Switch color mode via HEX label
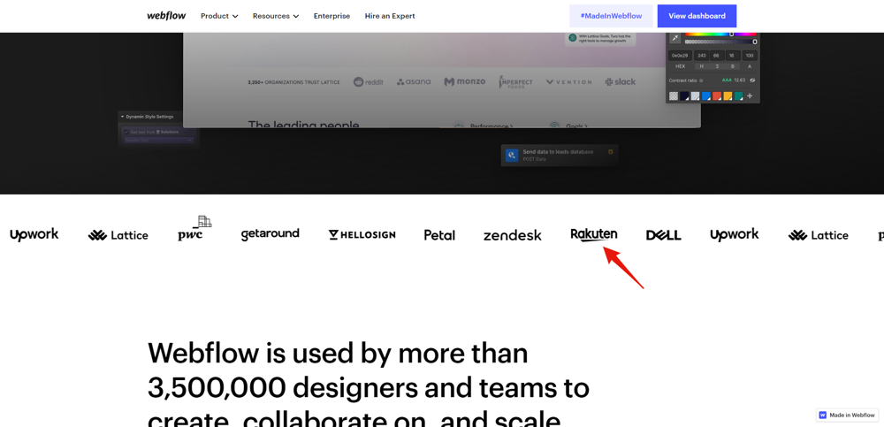 click(681, 66)
